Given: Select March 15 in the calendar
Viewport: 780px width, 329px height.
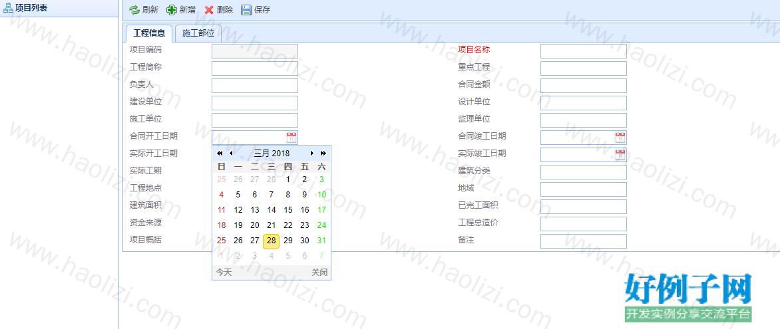Looking at the screenshot, I should click(x=288, y=210).
